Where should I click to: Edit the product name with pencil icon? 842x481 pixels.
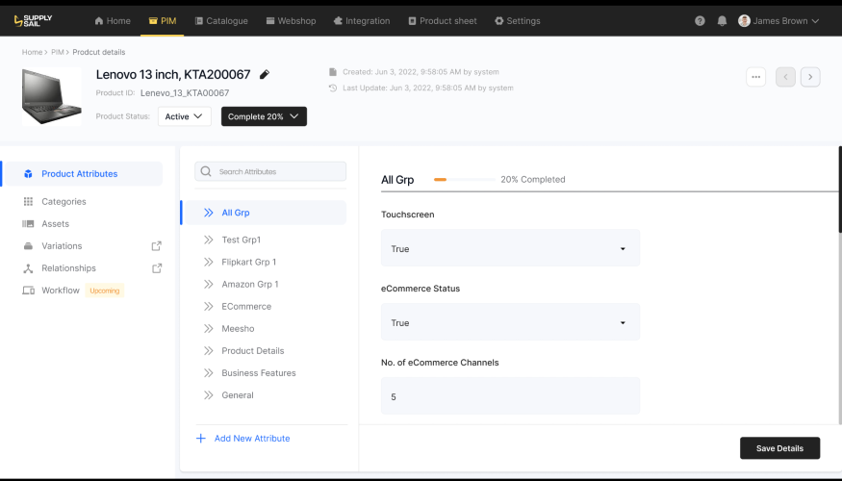coord(265,75)
